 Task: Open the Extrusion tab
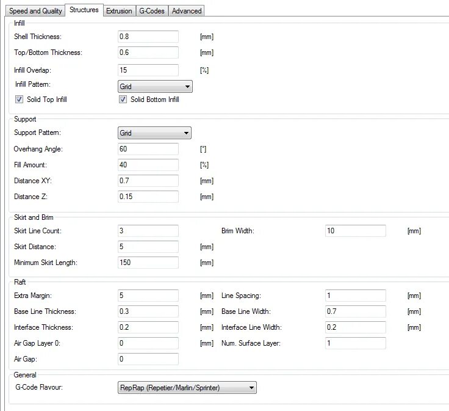pyautogui.click(x=118, y=11)
